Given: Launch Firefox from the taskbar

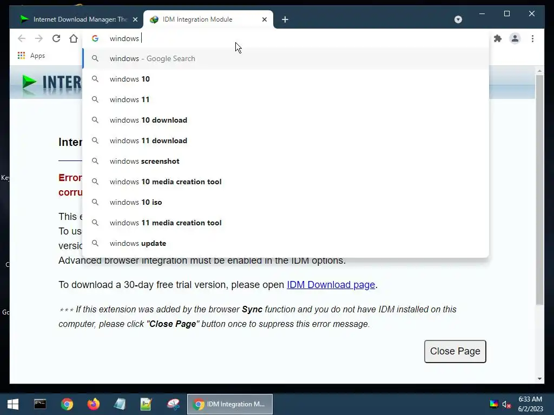Looking at the screenshot, I should pos(94,404).
